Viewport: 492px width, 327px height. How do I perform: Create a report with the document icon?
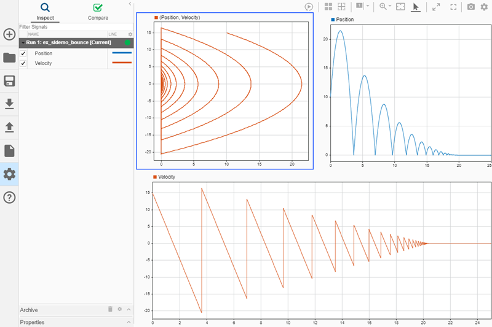(x=9, y=151)
